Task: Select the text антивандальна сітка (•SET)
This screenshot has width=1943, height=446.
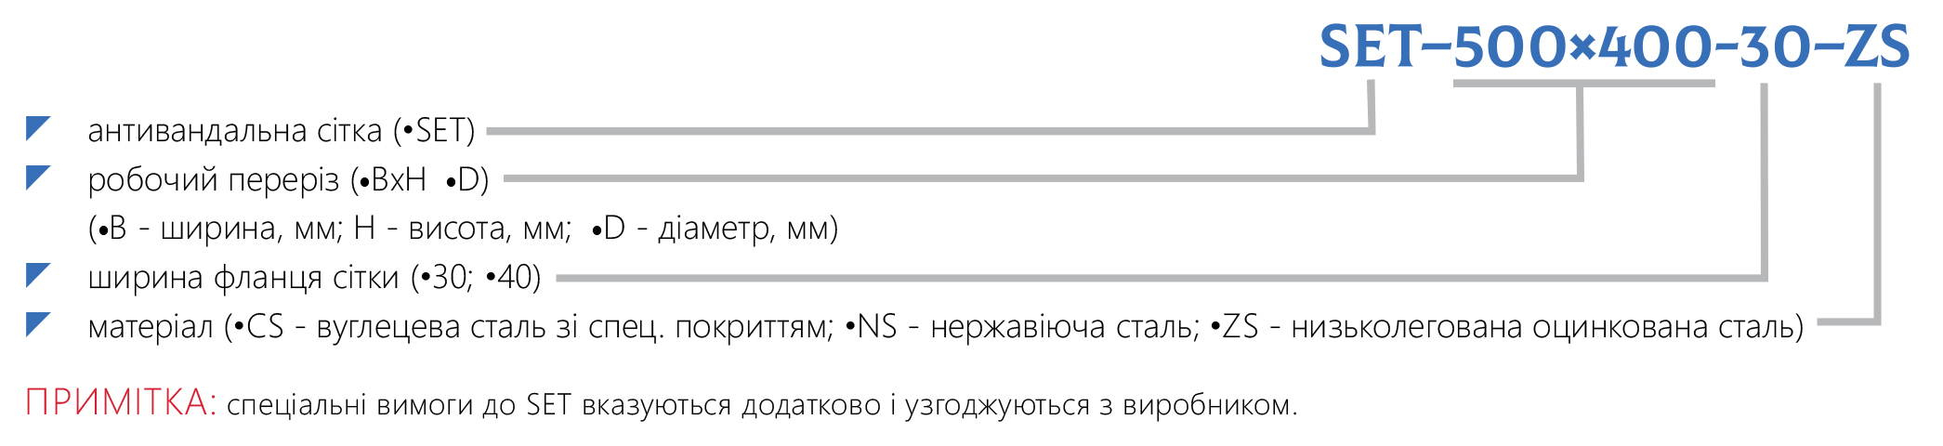Action: click(x=282, y=131)
